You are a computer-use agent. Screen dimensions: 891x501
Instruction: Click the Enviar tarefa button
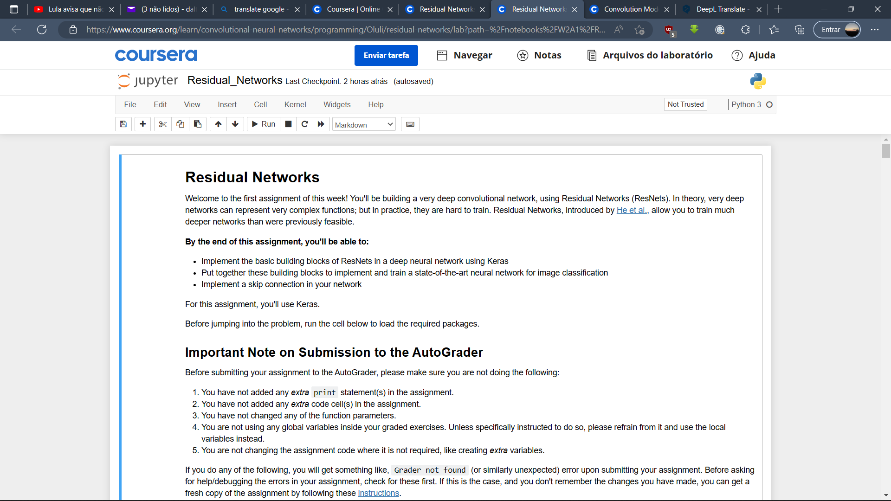pyautogui.click(x=386, y=55)
